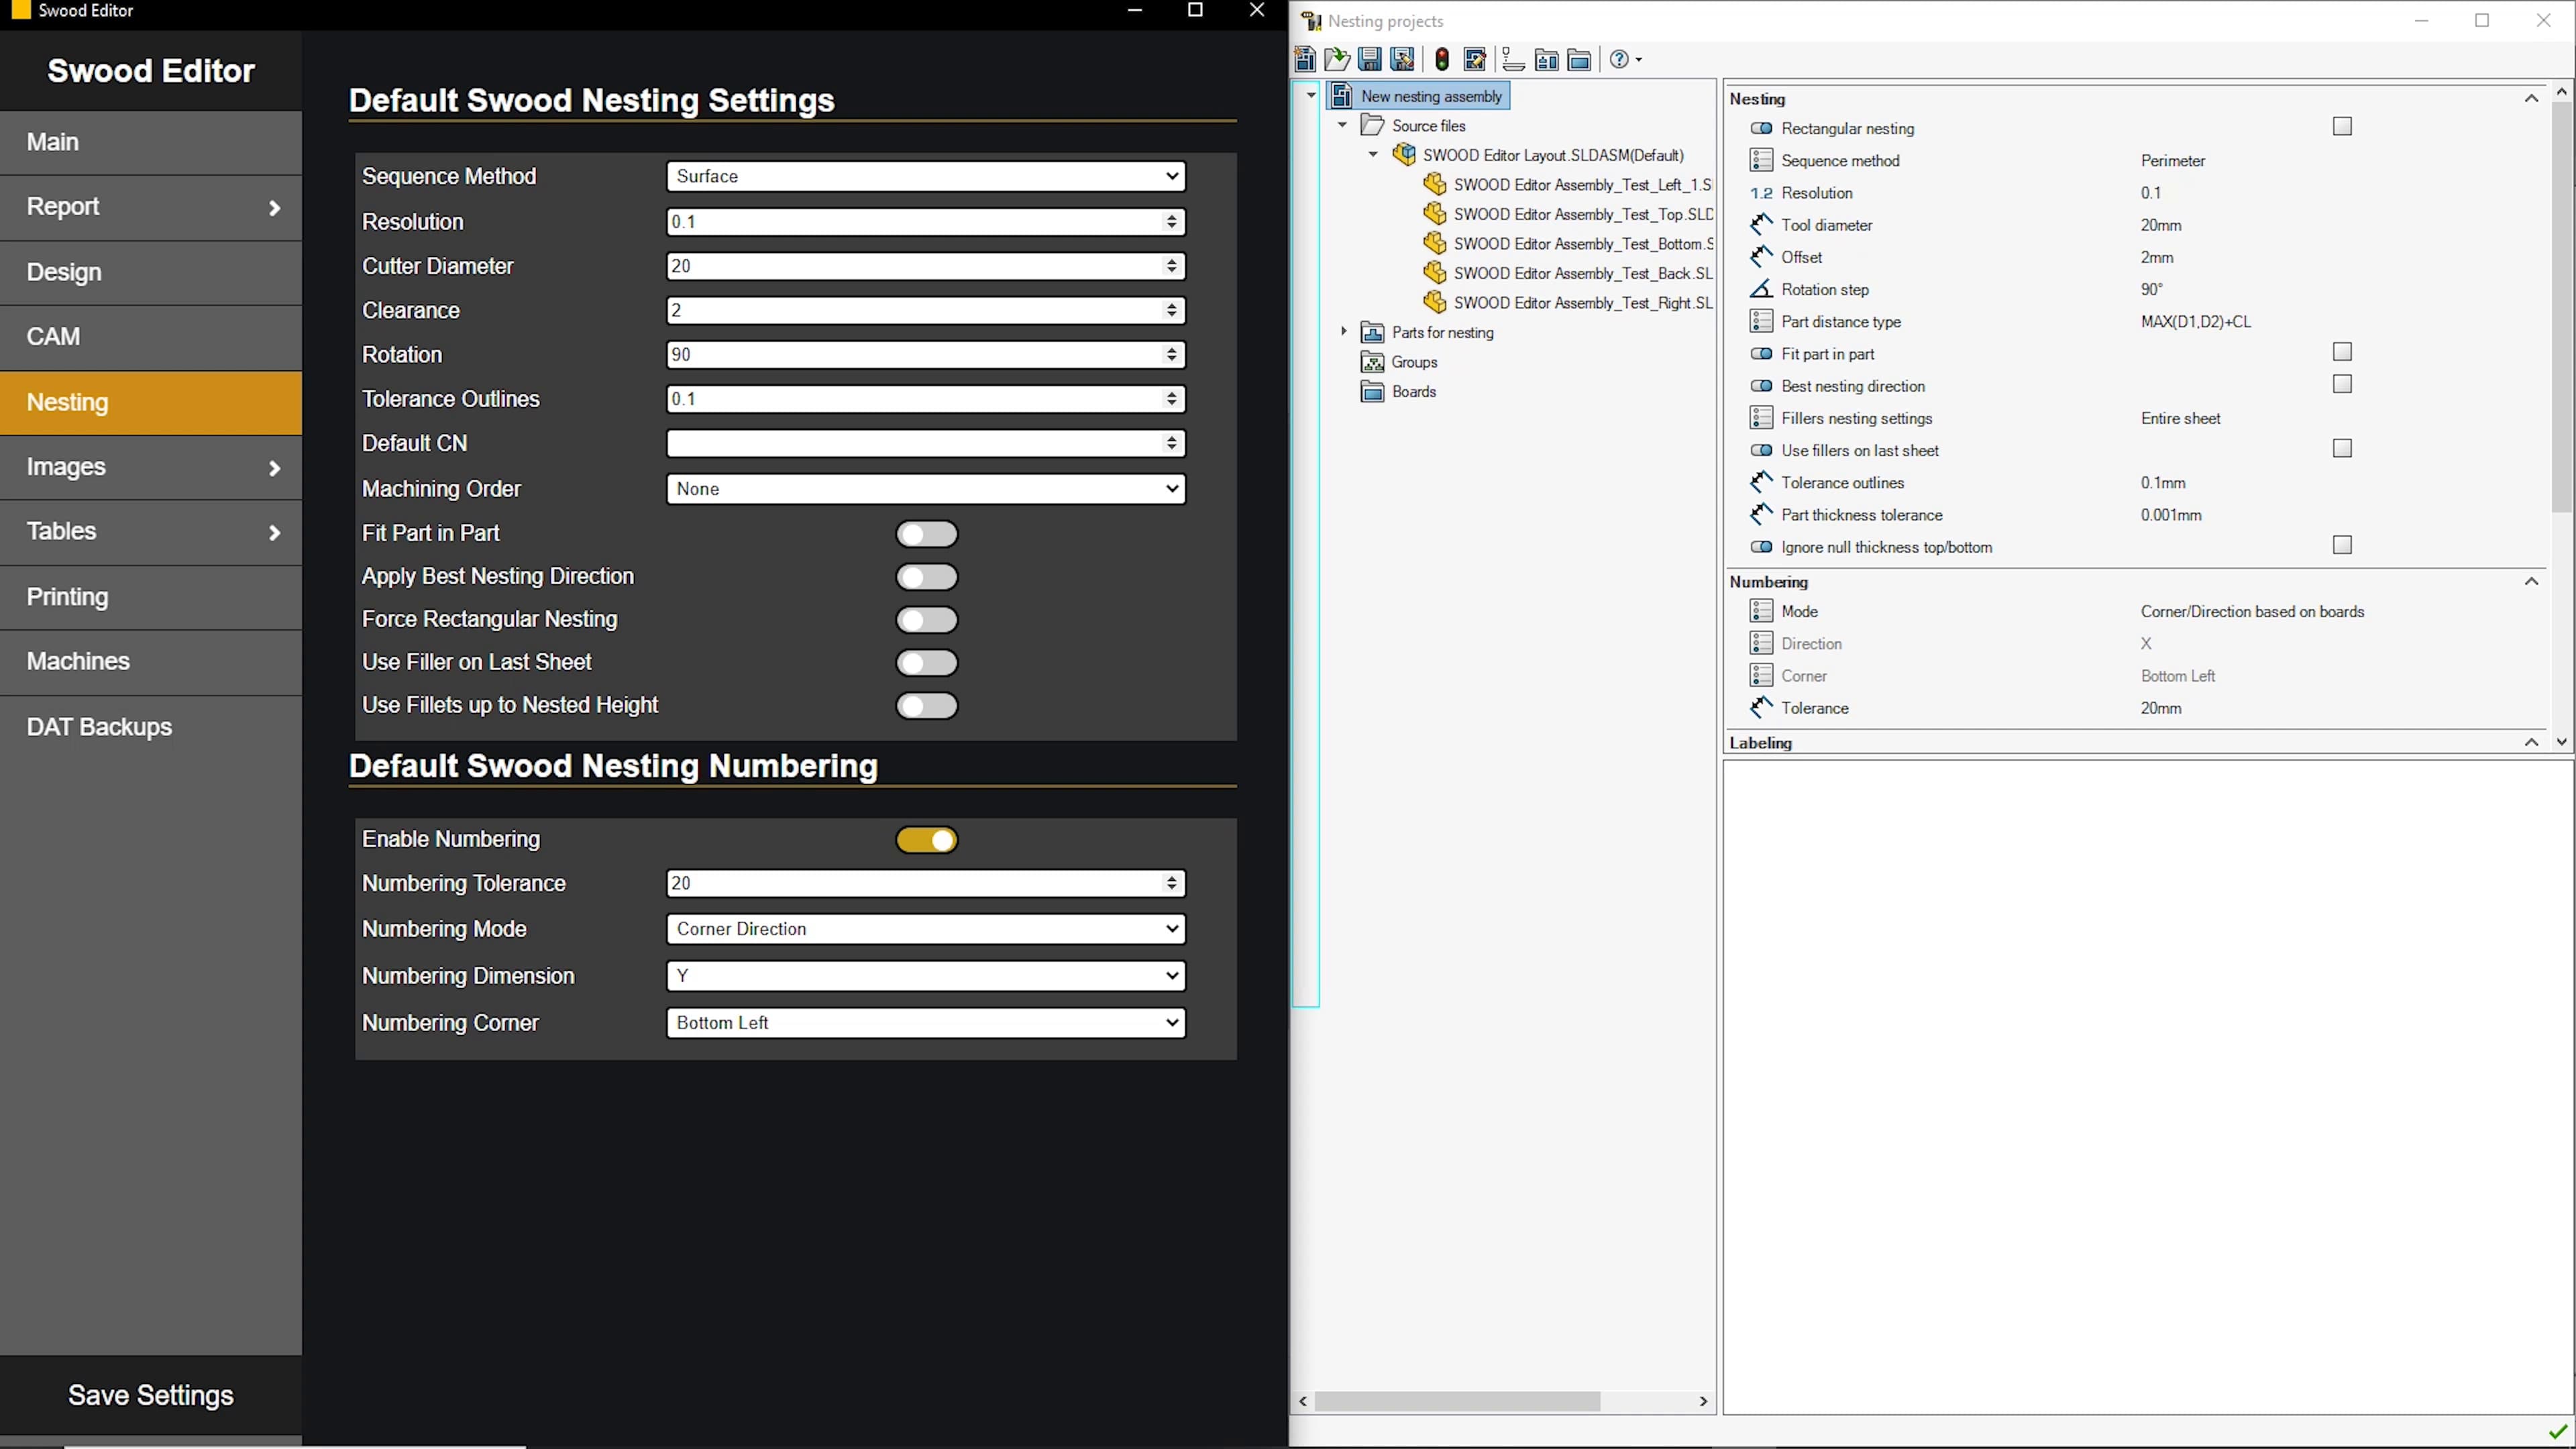Create a new nesting project

coord(1305,59)
